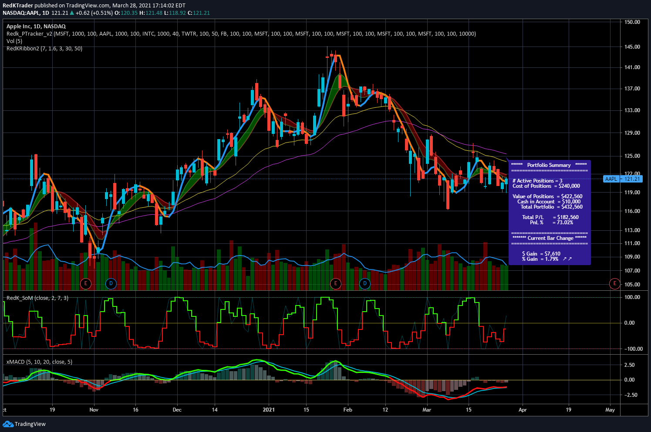This screenshot has width=651, height=432.
Task: Select the RedKRibbon2 (7, 1.6, 3, 30, 50) label
Action: (44, 49)
